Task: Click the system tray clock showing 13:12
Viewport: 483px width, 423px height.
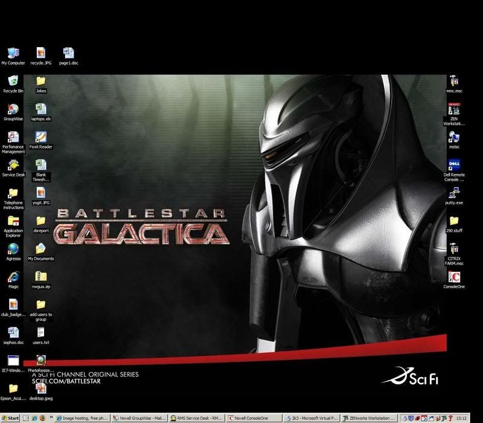Action: click(x=461, y=418)
